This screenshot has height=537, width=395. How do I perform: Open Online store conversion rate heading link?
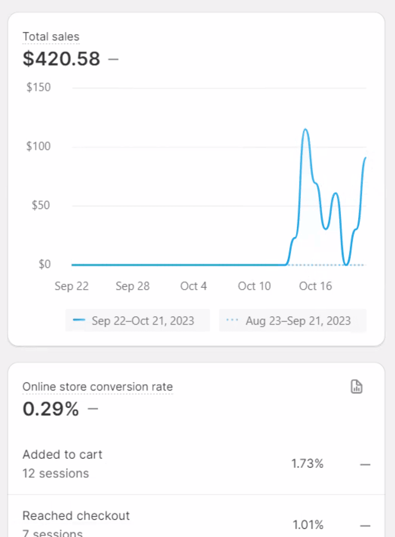[97, 387]
